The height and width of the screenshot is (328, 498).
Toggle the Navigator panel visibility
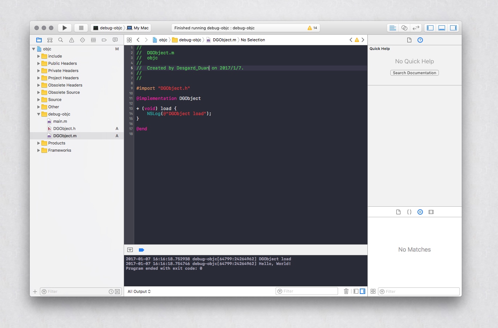(x=430, y=28)
